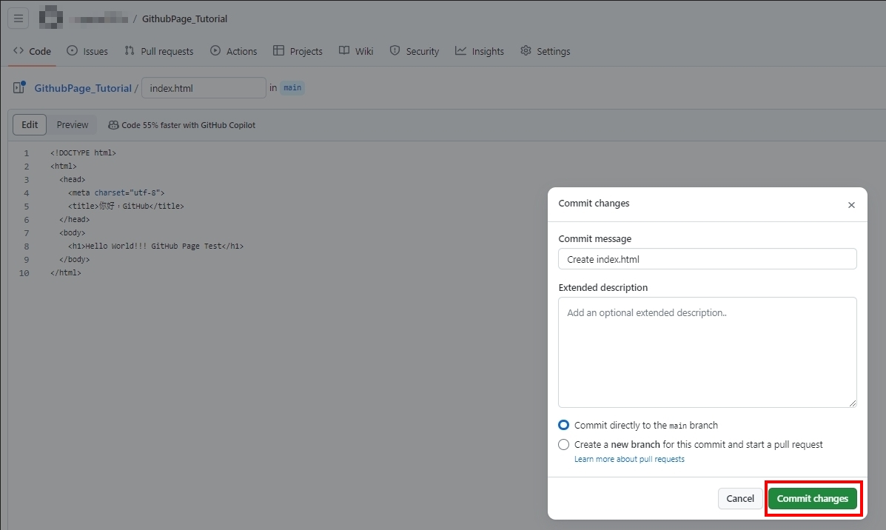
Task: Cancel the commit dialog
Action: click(739, 498)
